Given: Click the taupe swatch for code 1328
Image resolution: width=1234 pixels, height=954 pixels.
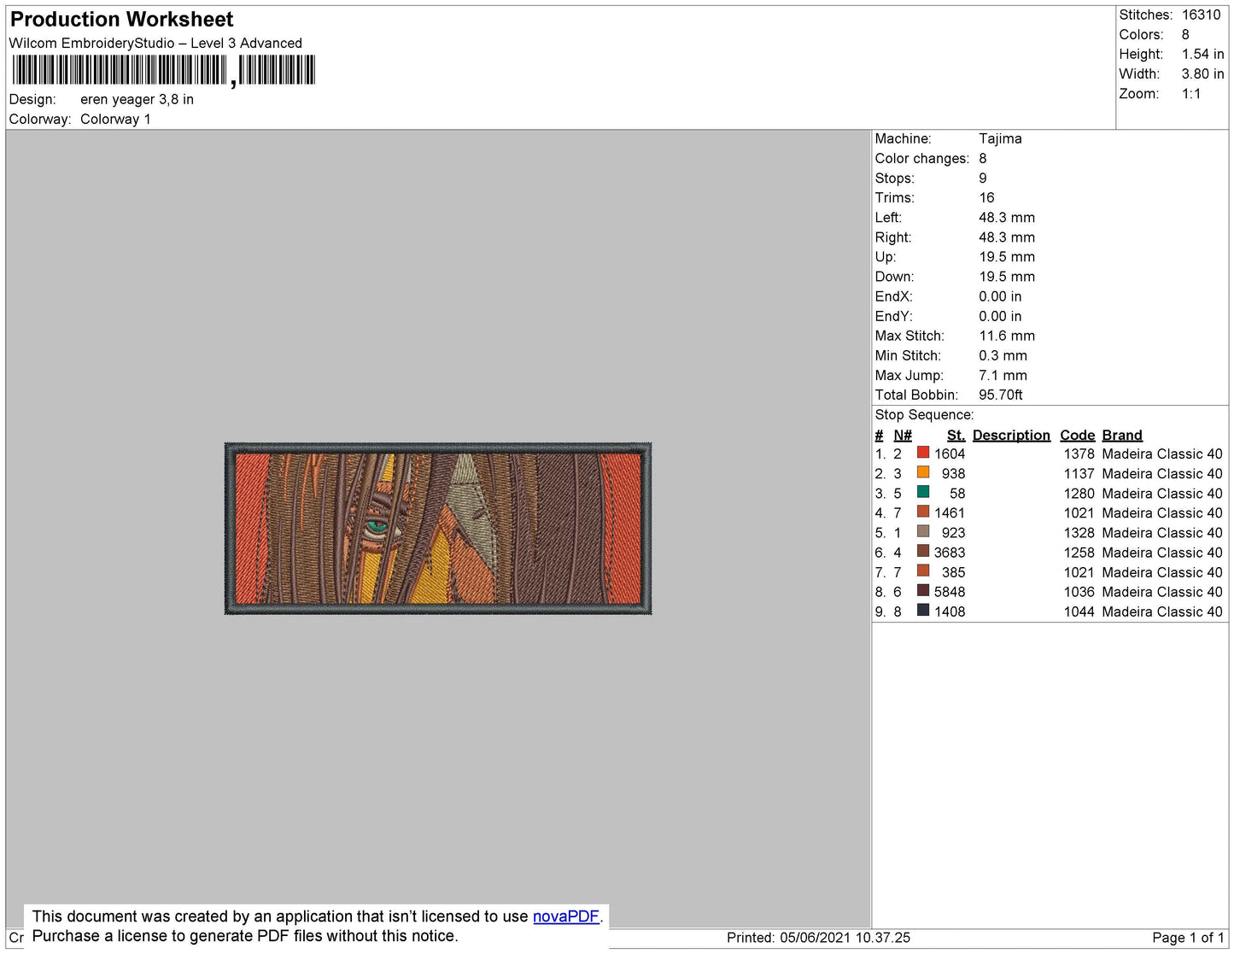Looking at the screenshot, I should pos(923,531).
